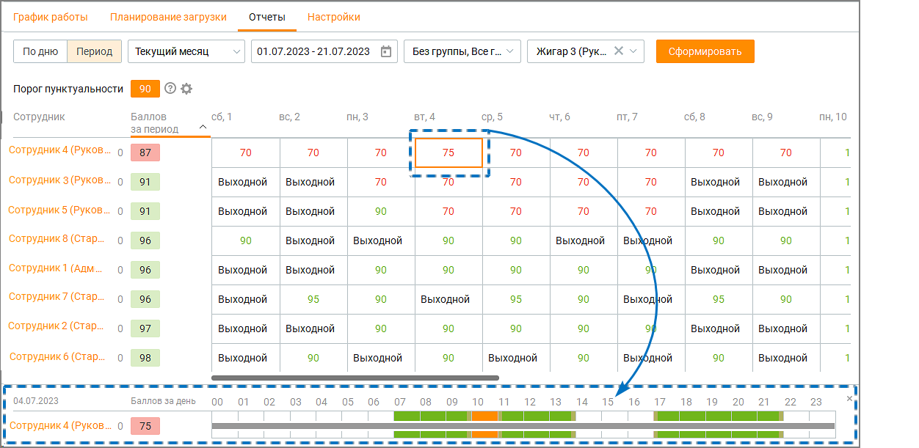Click Сотрудник 7's 95 cell under вс, 2

pos(313,299)
